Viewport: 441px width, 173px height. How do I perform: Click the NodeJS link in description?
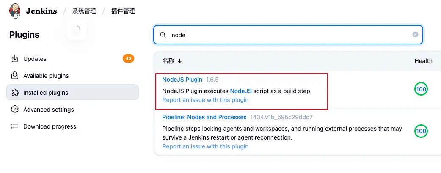pyautogui.click(x=241, y=91)
